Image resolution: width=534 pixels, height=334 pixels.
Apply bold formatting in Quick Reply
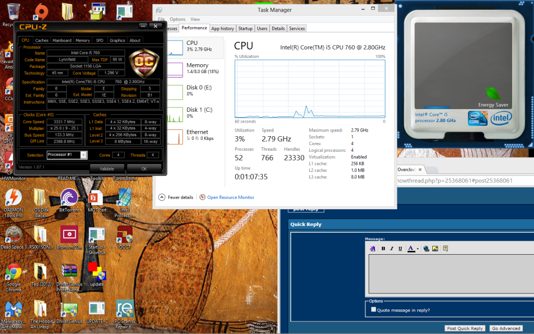(383, 248)
